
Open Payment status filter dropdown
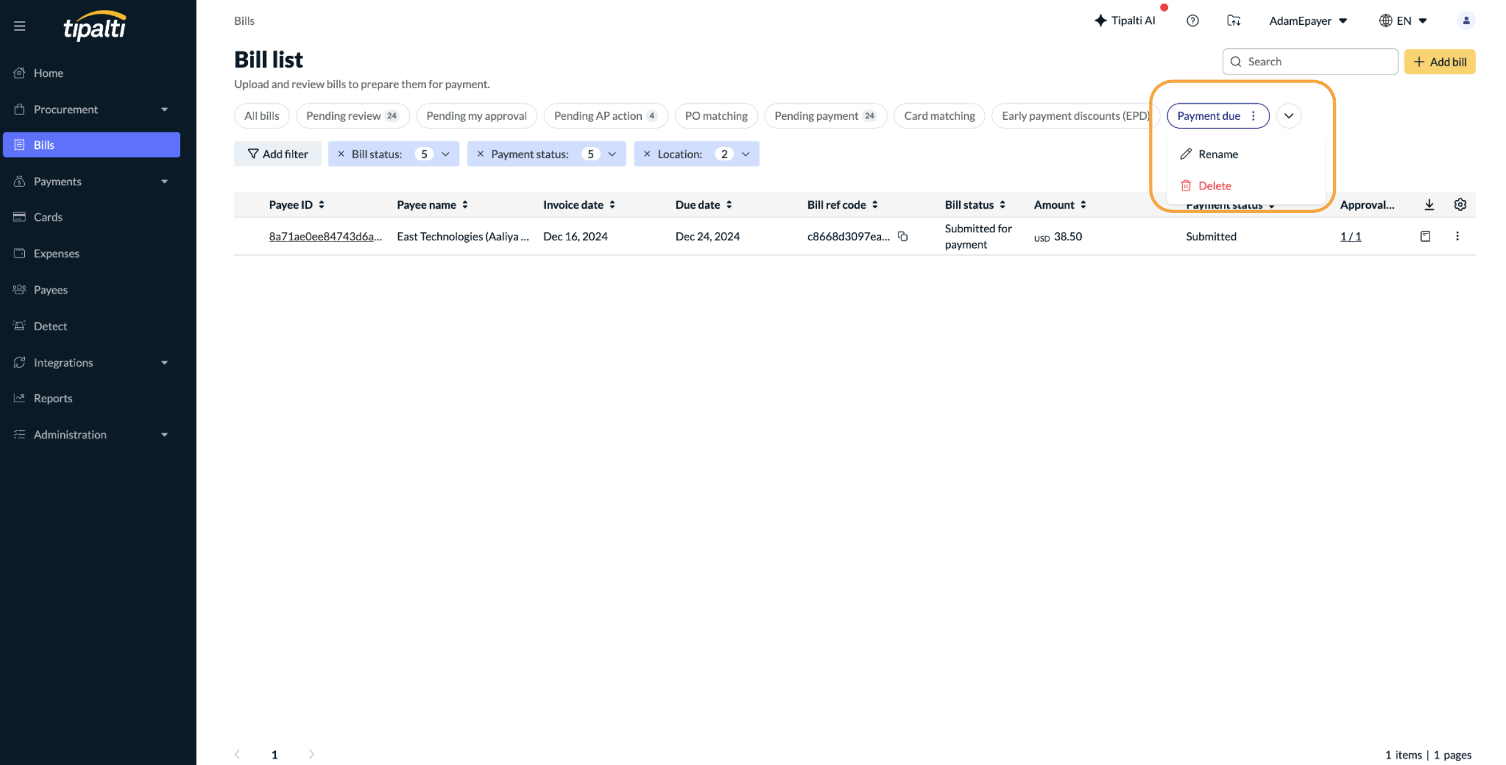click(612, 154)
